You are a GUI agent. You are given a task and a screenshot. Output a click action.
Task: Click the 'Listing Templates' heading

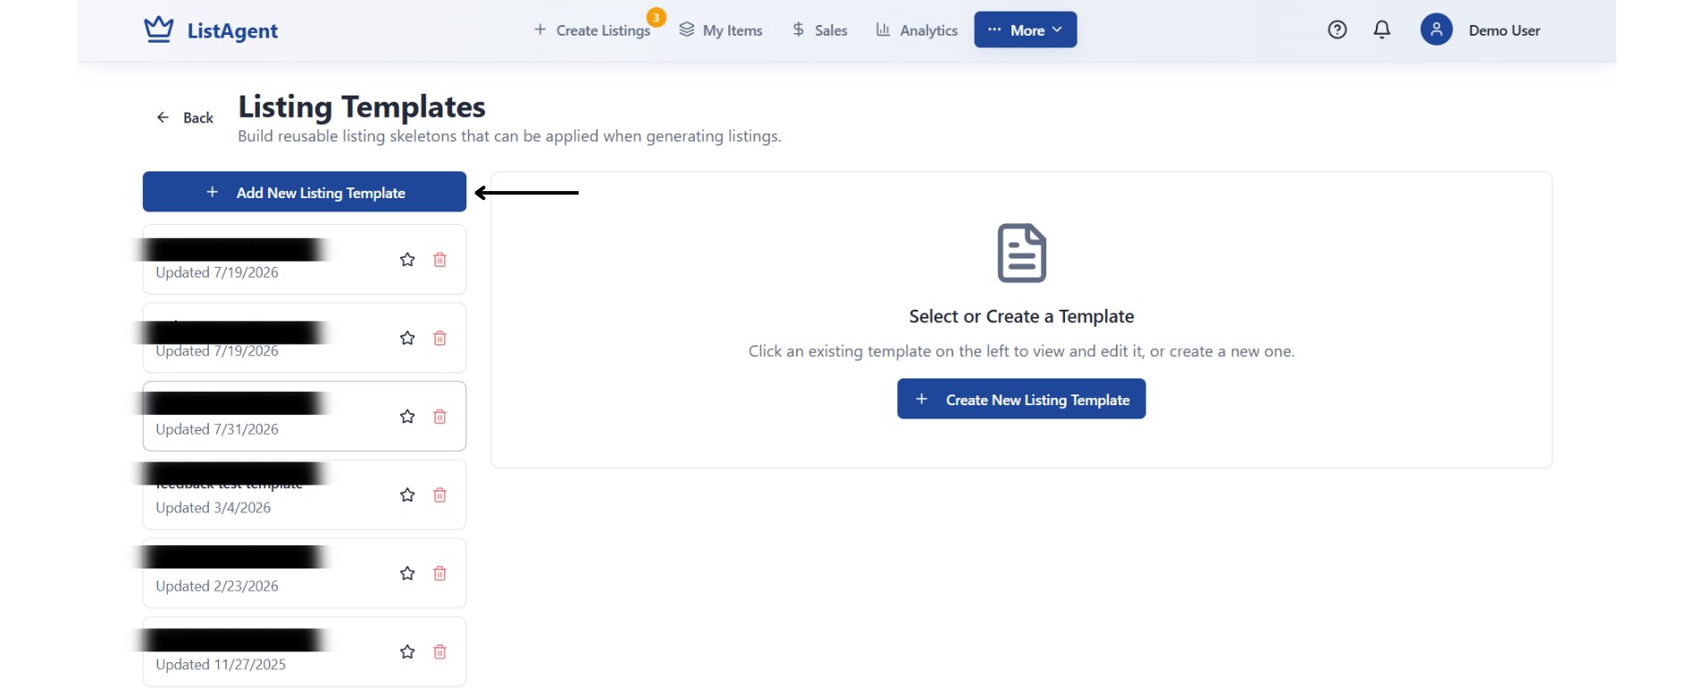click(361, 107)
